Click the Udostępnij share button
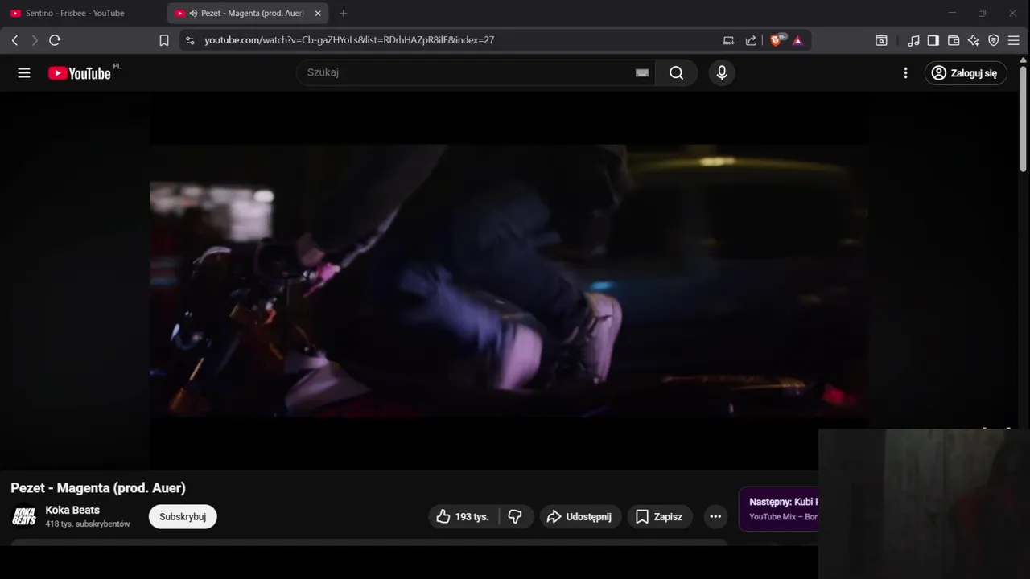Screen dimensions: 1030x579 [x=580, y=517]
